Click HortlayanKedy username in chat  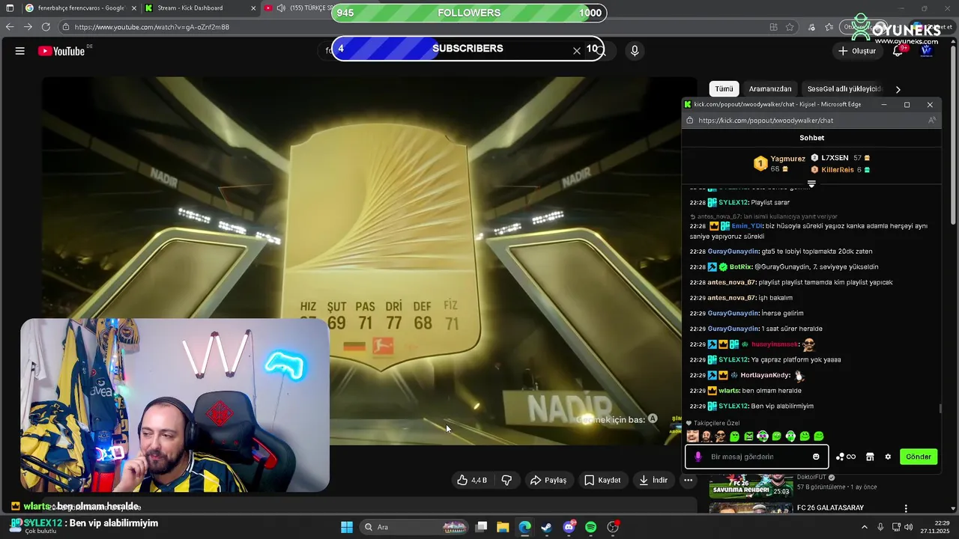[x=765, y=375]
